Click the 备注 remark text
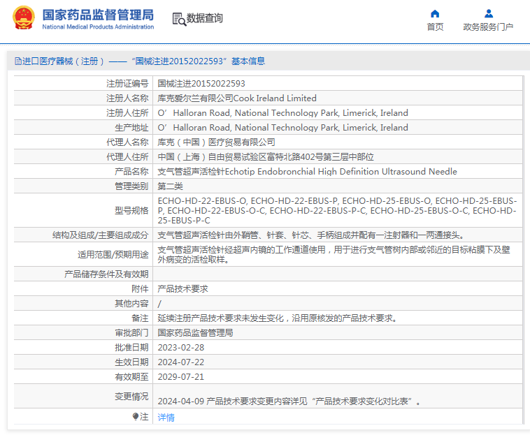Image resolution: width=530 pixels, height=435 pixels. pyautogui.click(x=279, y=318)
